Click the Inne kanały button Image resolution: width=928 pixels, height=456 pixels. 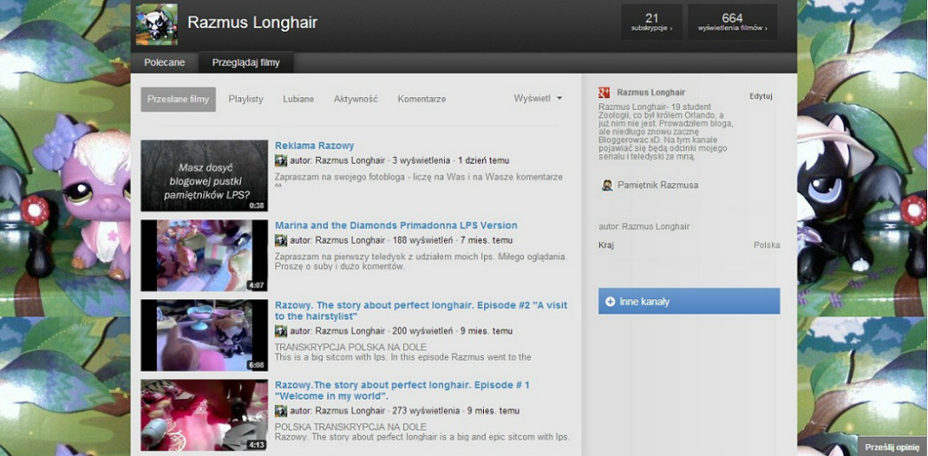click(689, 302)
